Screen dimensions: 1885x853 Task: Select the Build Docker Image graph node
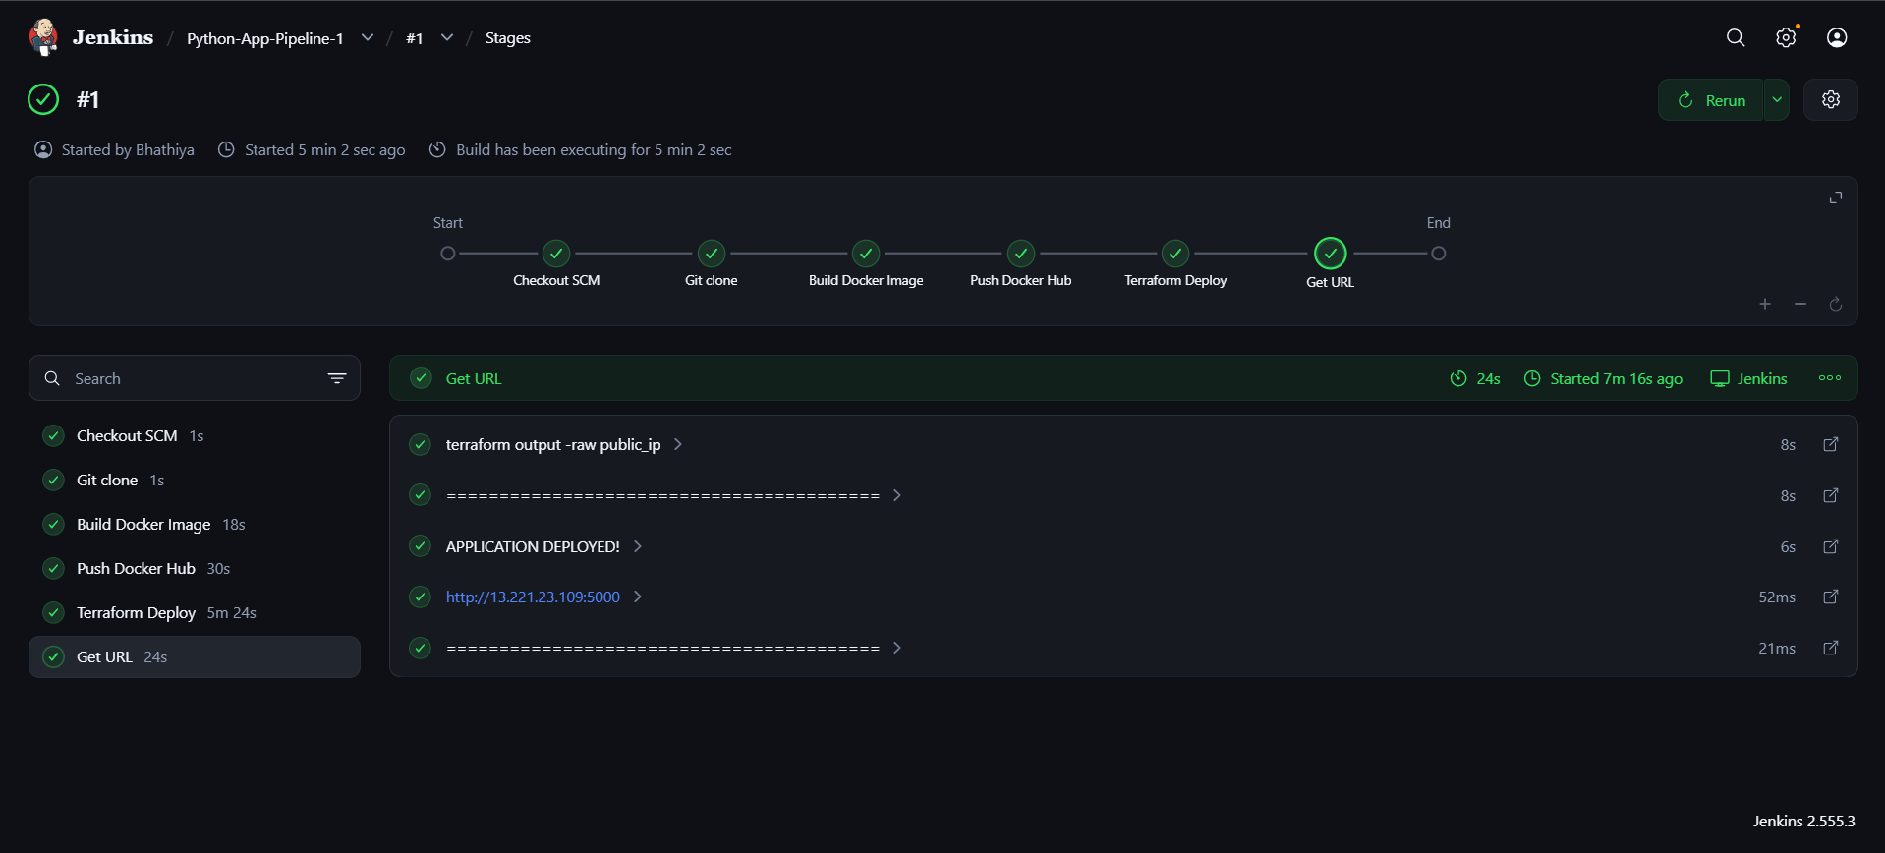866,254
